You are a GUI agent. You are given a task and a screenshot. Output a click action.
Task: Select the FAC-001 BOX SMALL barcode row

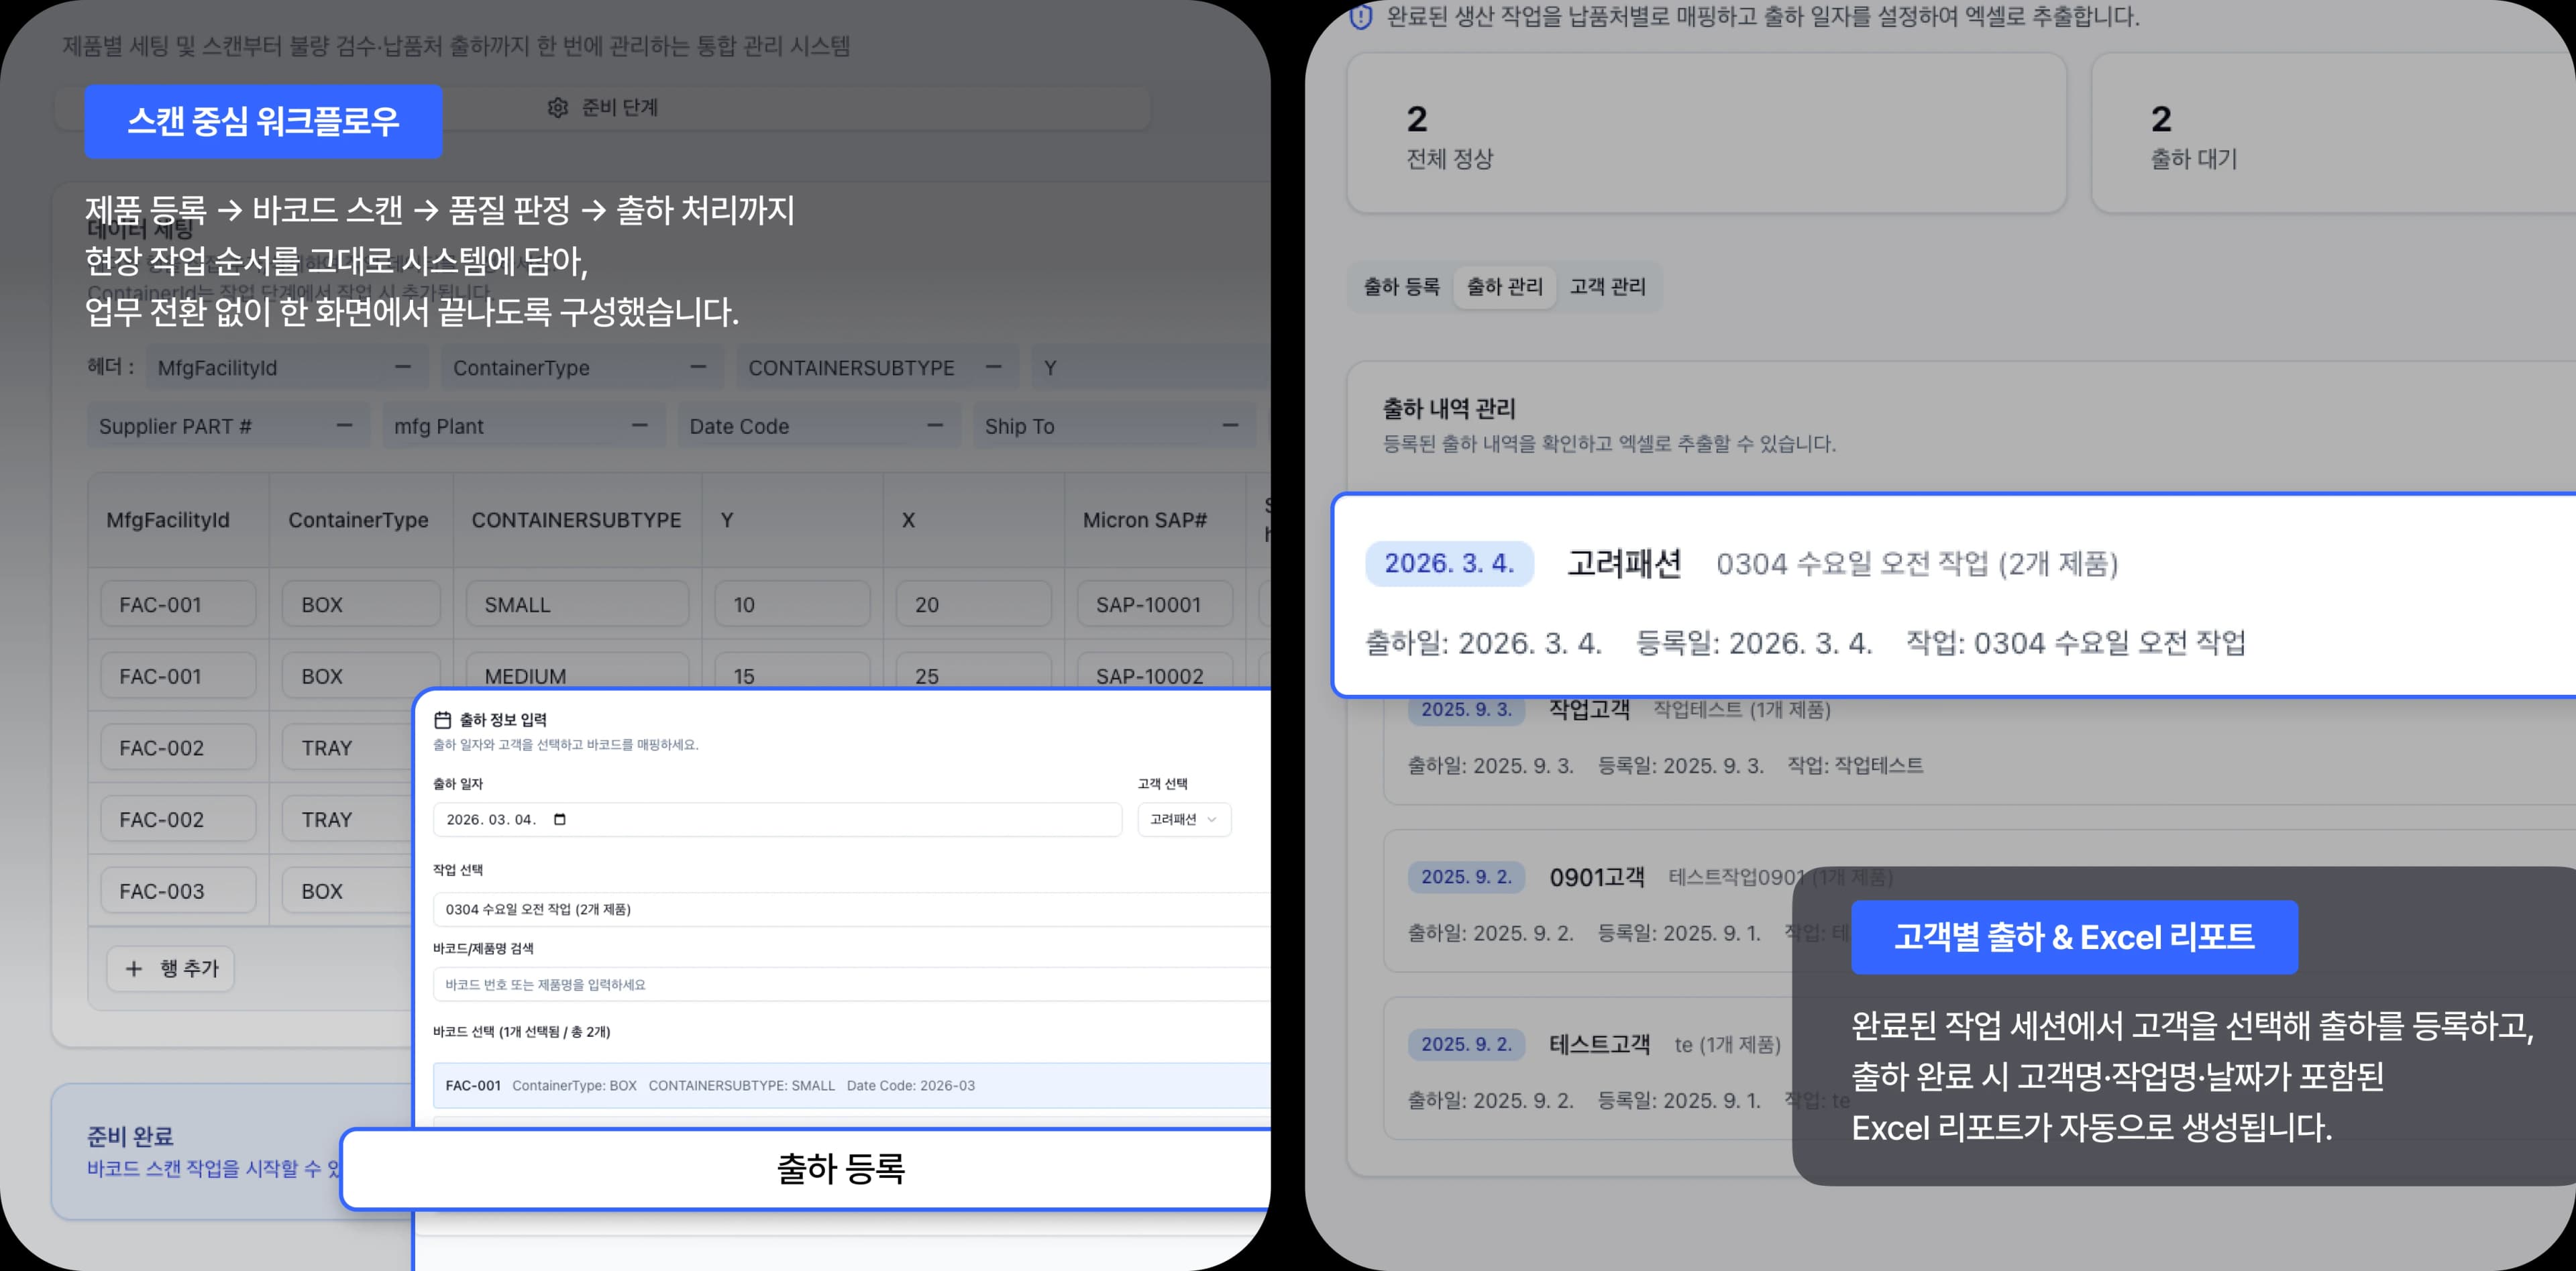[852, 1085]
